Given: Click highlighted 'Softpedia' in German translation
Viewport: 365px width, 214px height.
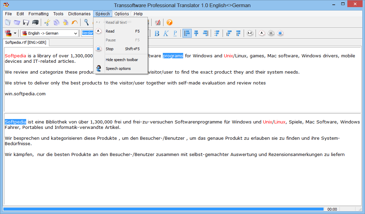Looking at the screenshot, I should (x=15, y=122).
